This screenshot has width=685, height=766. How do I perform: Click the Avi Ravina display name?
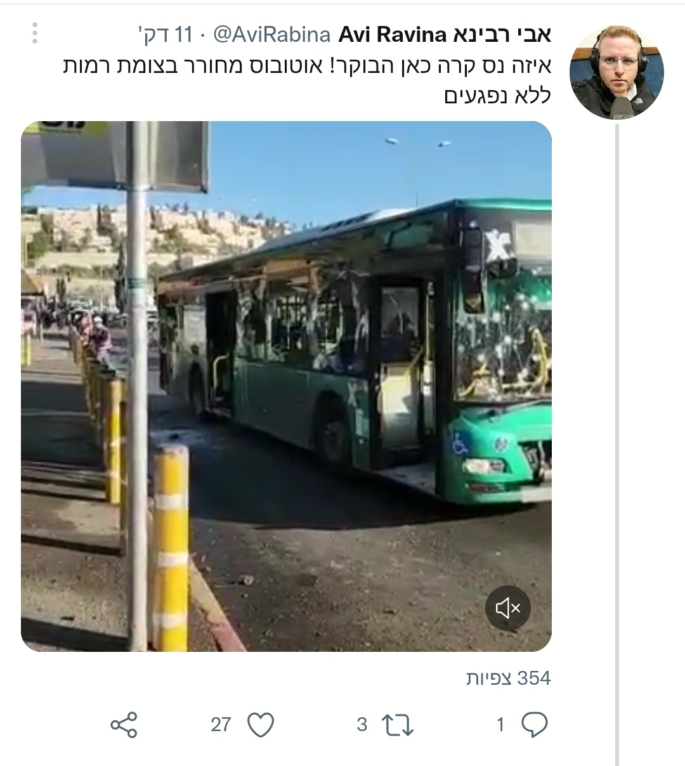coord(393,35)
